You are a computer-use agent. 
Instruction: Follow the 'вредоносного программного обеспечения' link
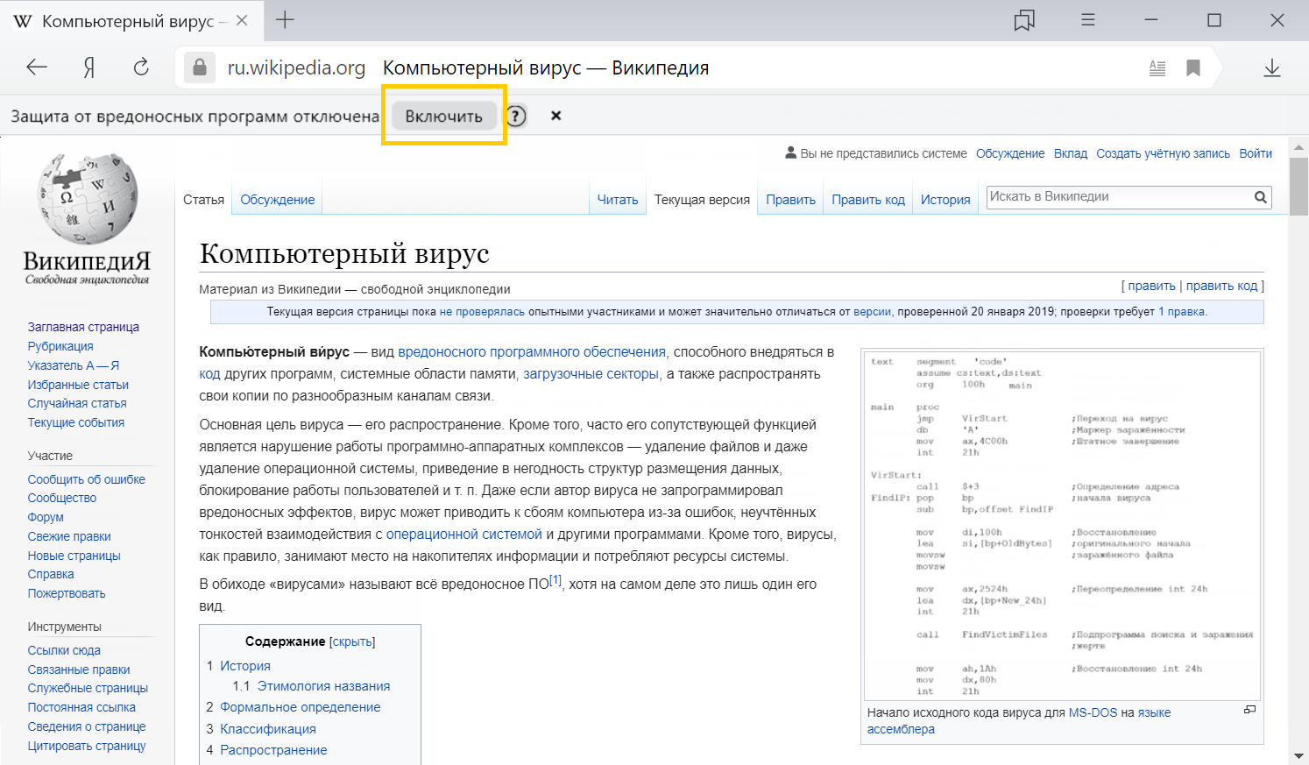[532, 352]
